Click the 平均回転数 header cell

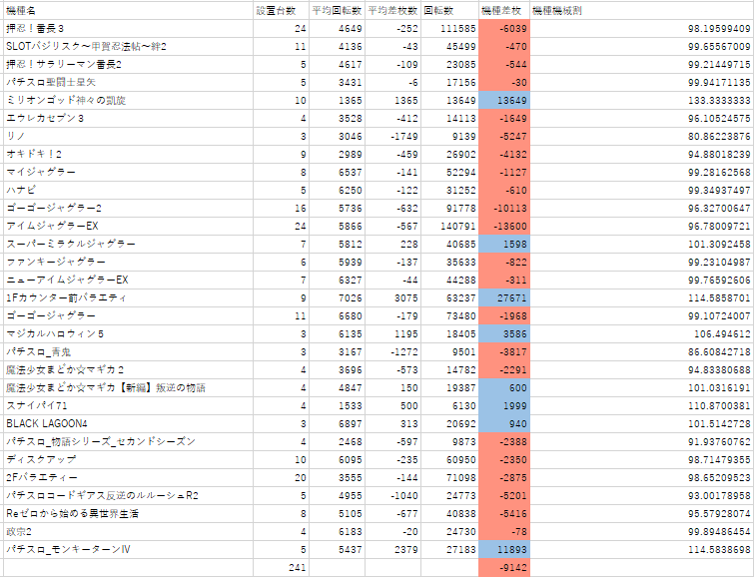point(337,11)
